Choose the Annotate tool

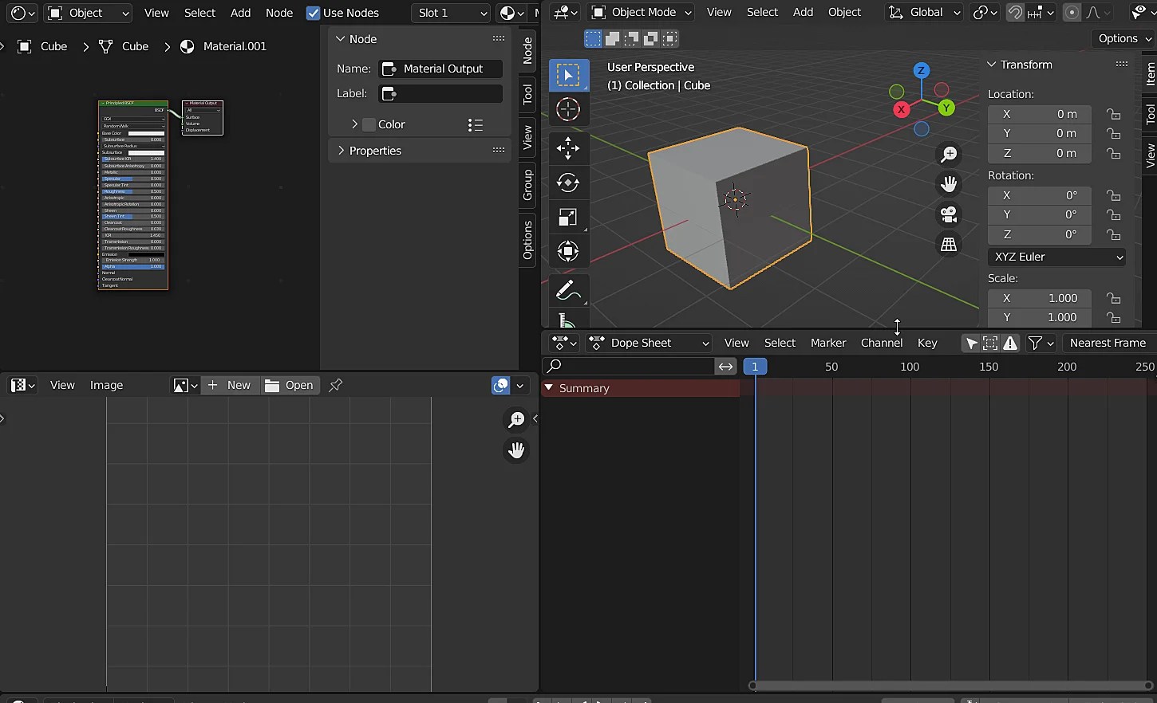click(567, 290)
